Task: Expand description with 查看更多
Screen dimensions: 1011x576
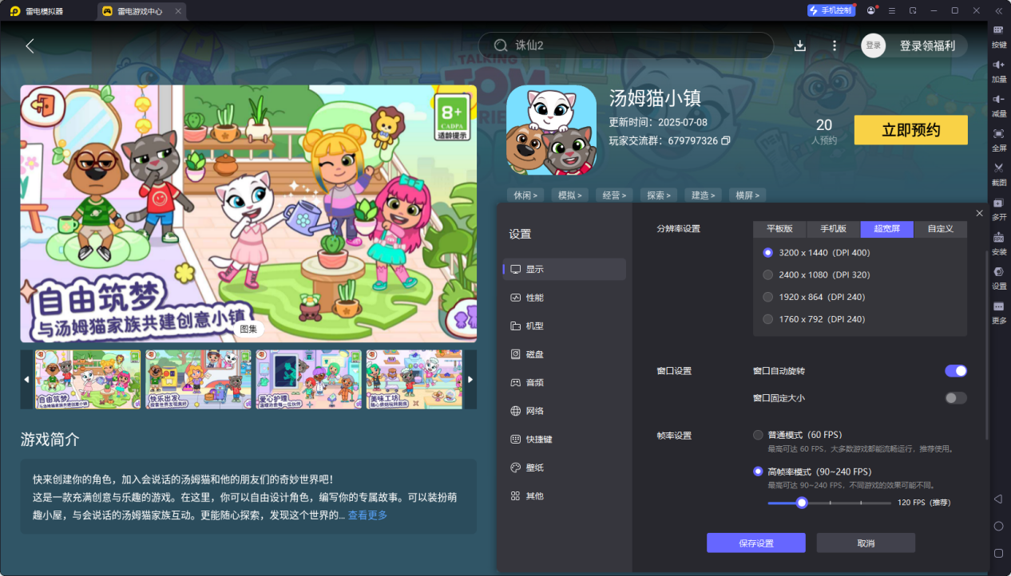Action: 367,515
